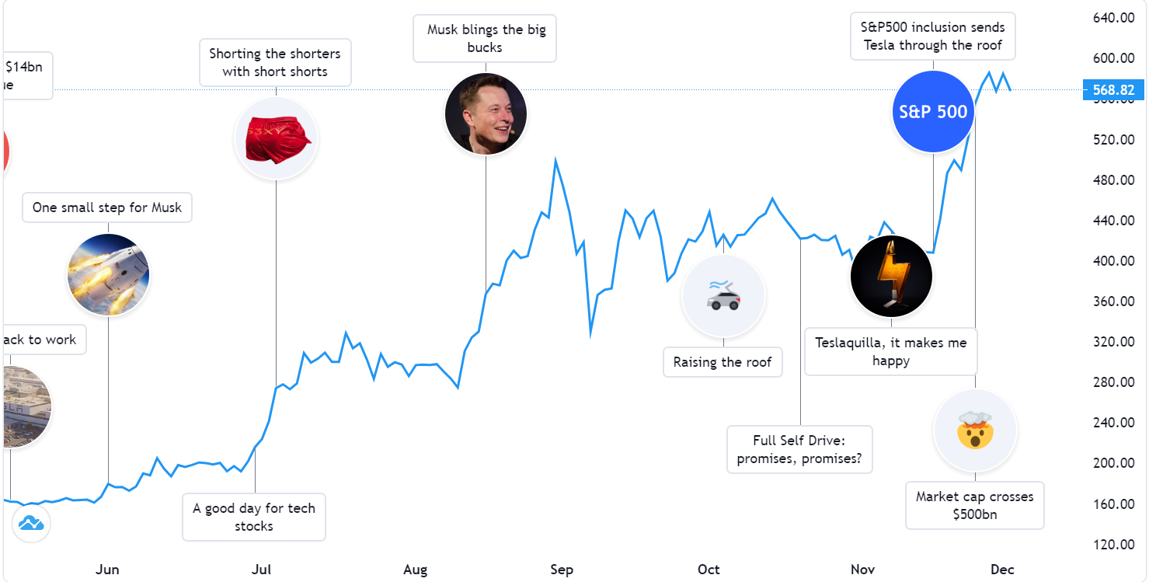
Task: Open the Elon Musk photo marker
Action: click(486, 114)
